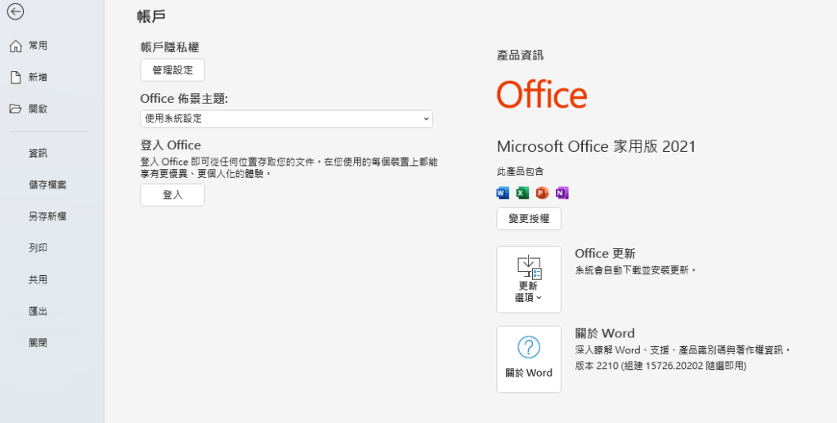This screenshot has width=837, height=423.
Task: Select 儲存檔案 in the sidebar
Action: (x=47, y=185)
